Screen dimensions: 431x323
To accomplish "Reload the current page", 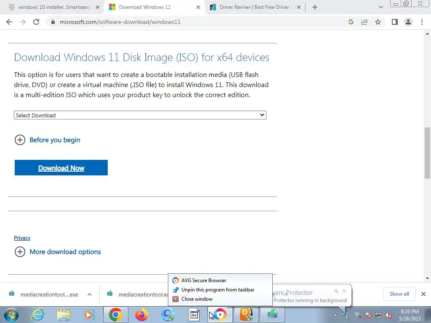I will coord(36,22).
